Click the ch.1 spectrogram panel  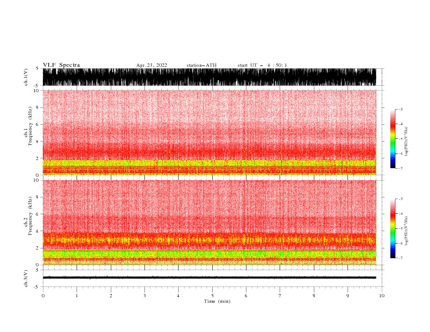pos(209,132)
